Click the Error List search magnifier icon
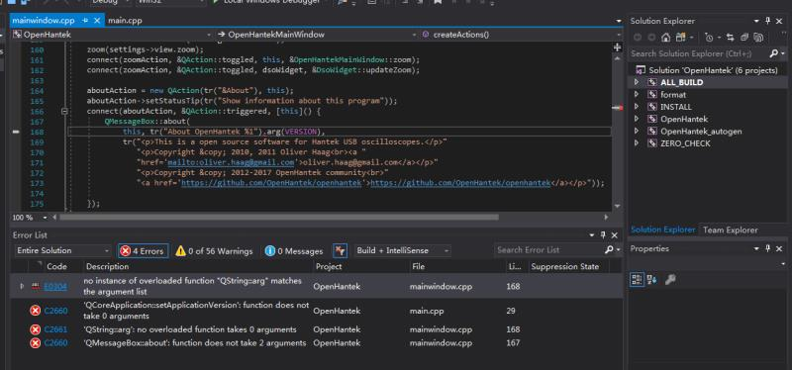The width and height of the screenshot is (792, 370). pyautogui.click(x=609, y=250)
